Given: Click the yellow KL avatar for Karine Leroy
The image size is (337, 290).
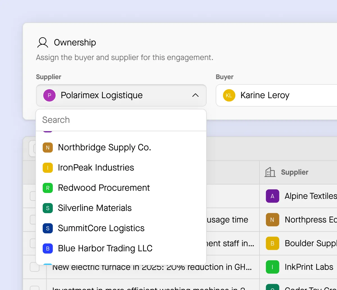Looking at the screenshot, I should pos(229,95).
